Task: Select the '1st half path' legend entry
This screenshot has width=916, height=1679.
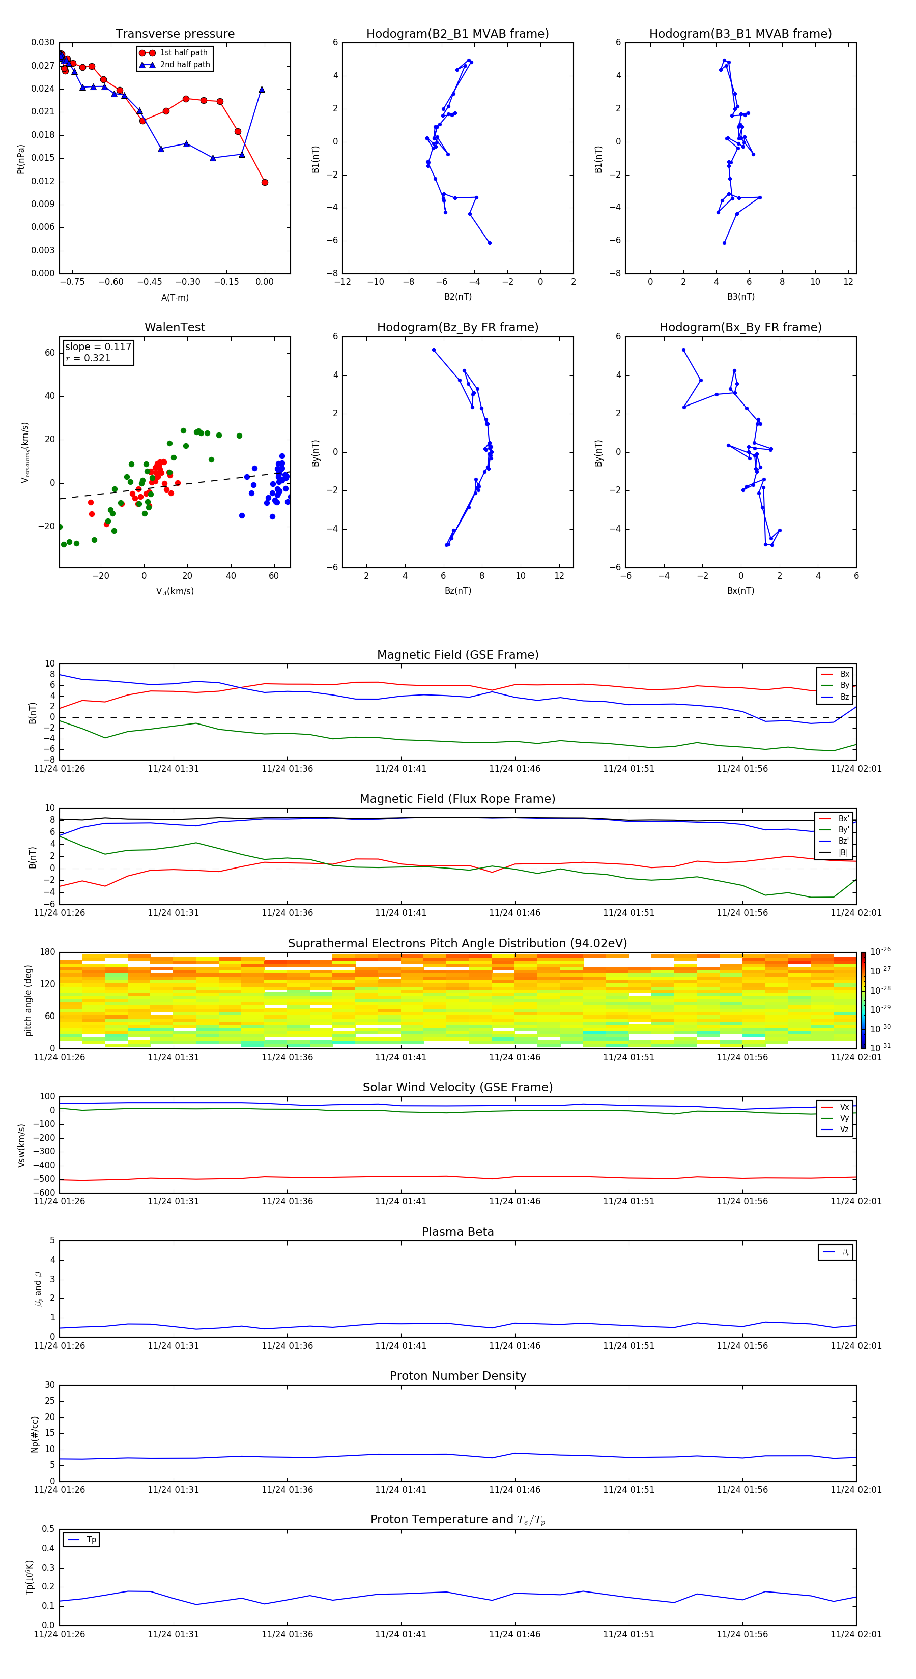Action: tap(174, 53)
